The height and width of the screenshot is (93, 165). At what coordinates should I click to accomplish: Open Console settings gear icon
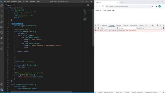(163, 28)
